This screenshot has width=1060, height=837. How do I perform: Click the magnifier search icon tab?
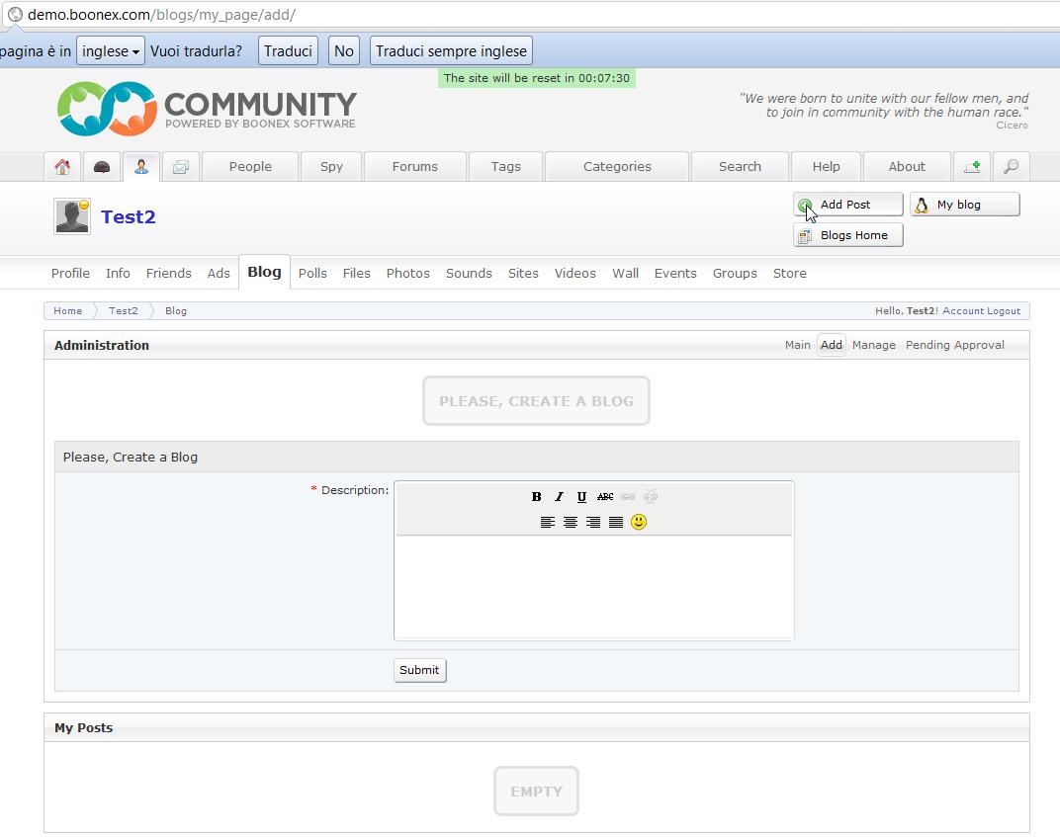(x=1011, y=167)
